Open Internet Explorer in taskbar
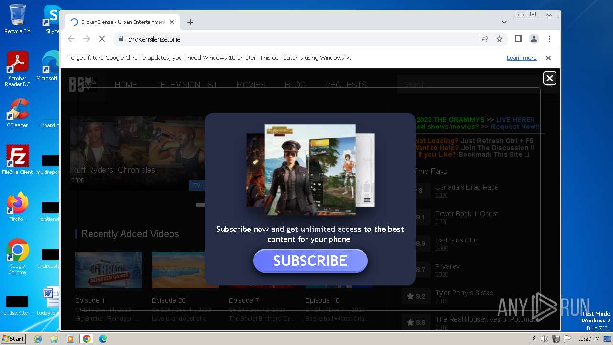Image resolution: width=613 pixels, height=345 pixels. (x=38, y=339)
